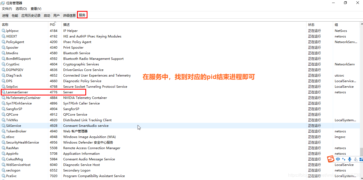Switch to the 性能 tab

(x=15, y=16)
